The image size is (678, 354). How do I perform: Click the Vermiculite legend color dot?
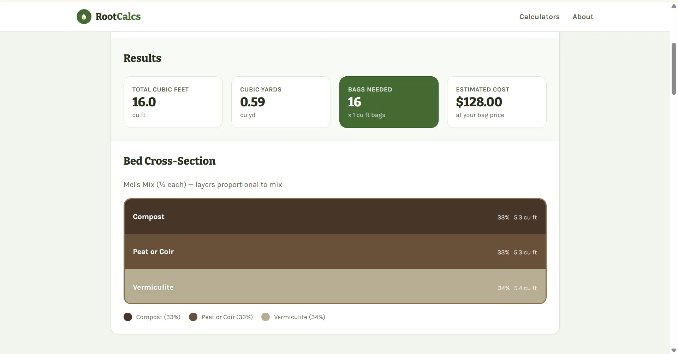266,317
